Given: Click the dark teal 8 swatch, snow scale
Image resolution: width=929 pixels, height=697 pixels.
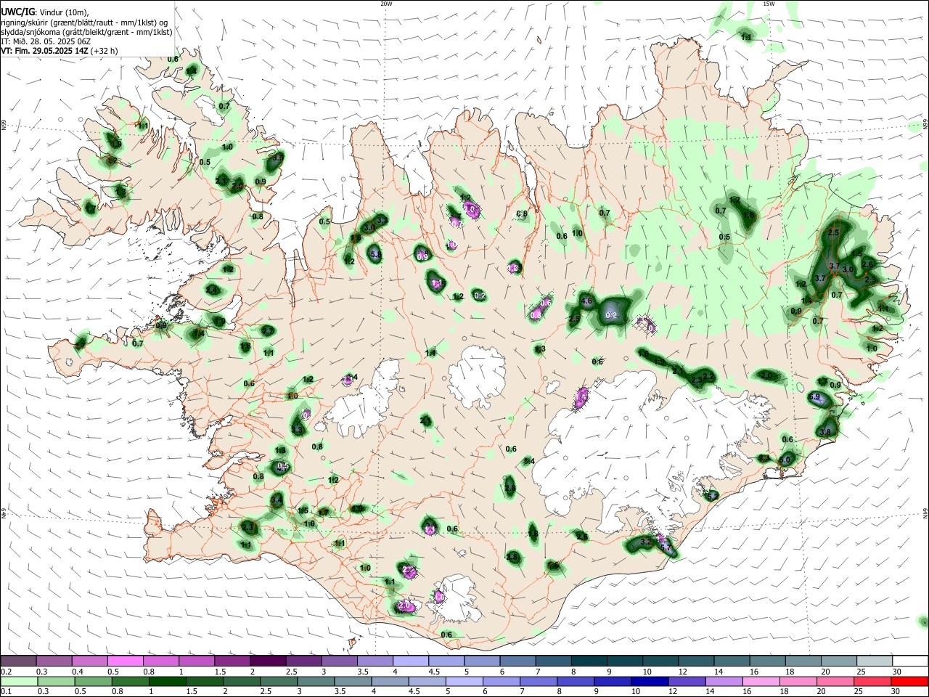Looking at the screenshot, I should click(x=589, y=661).
